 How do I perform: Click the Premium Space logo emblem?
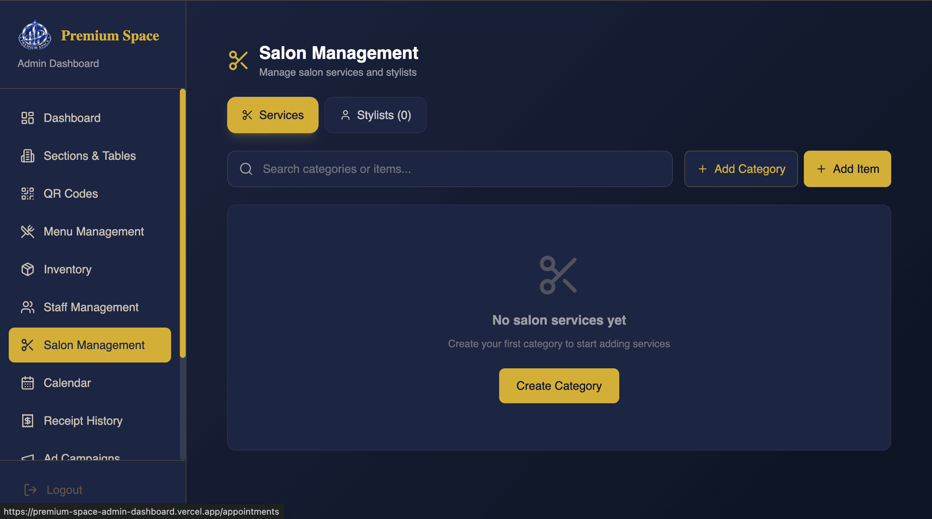[x=35, y=35]
